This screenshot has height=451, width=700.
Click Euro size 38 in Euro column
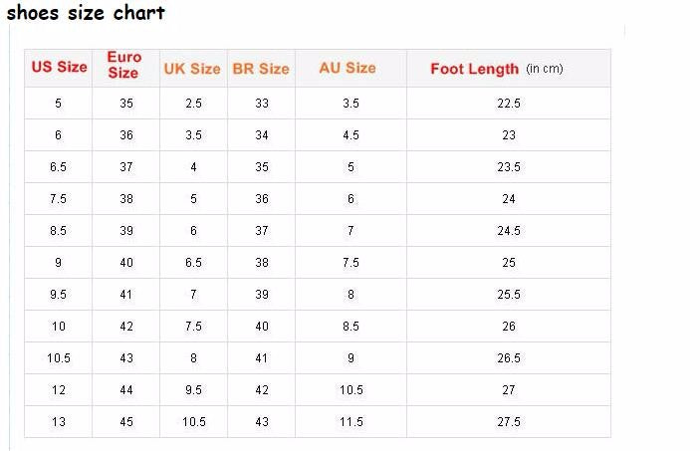126,199
